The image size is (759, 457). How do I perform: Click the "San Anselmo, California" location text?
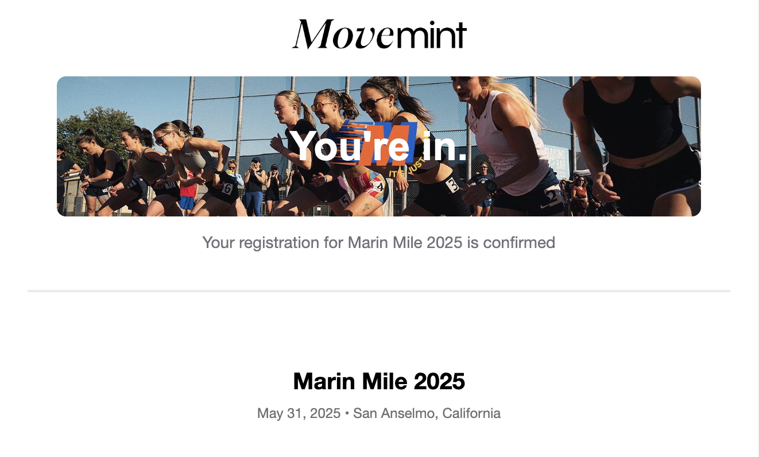(x=427, y=413)
